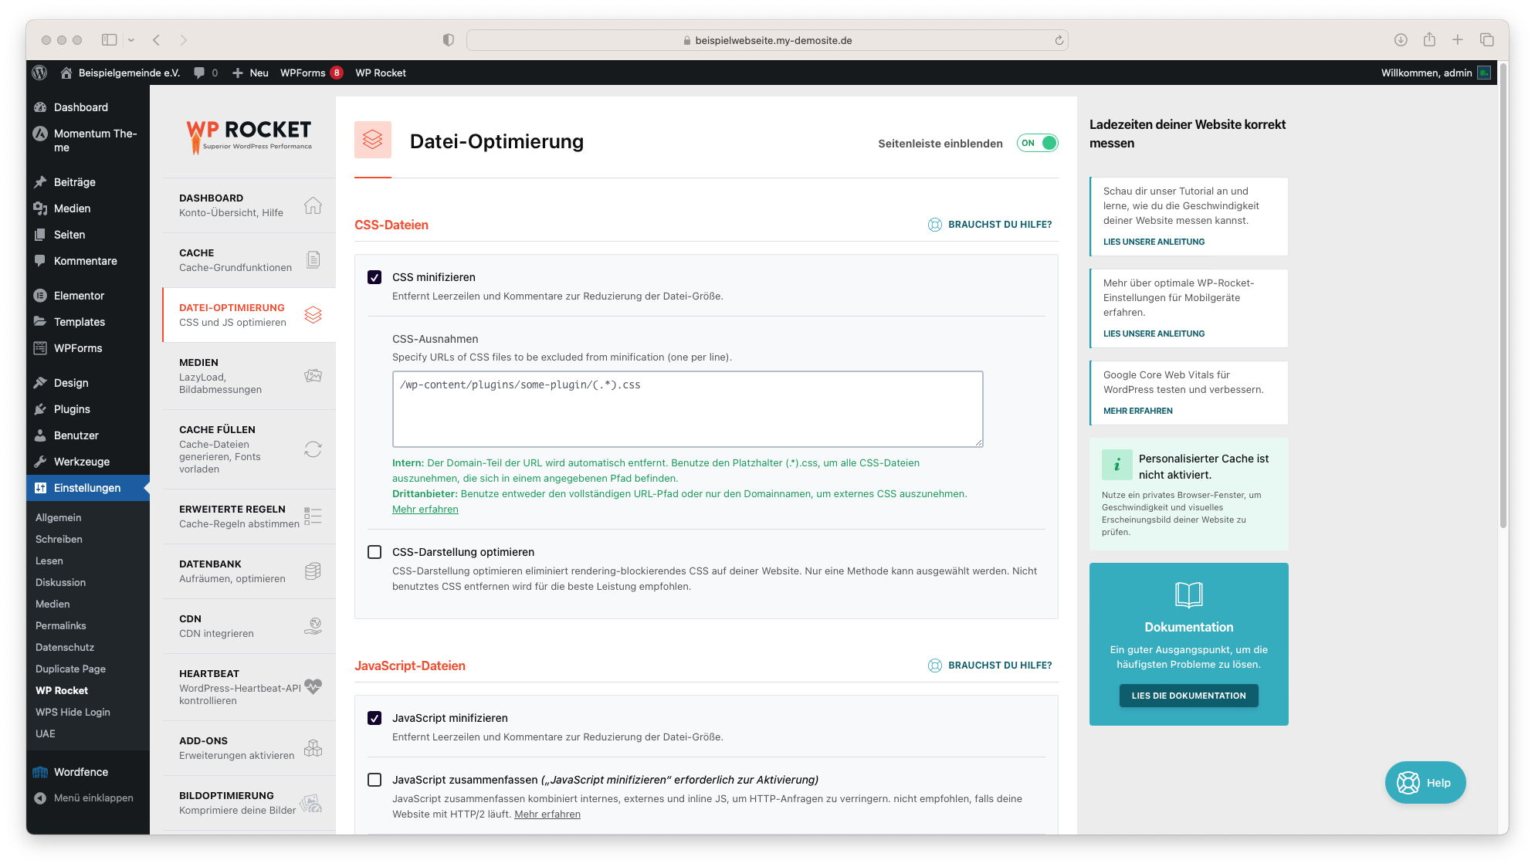Open Wordfence menu item
Viewport: 1535px width, 867px height.
pos(88,772)
